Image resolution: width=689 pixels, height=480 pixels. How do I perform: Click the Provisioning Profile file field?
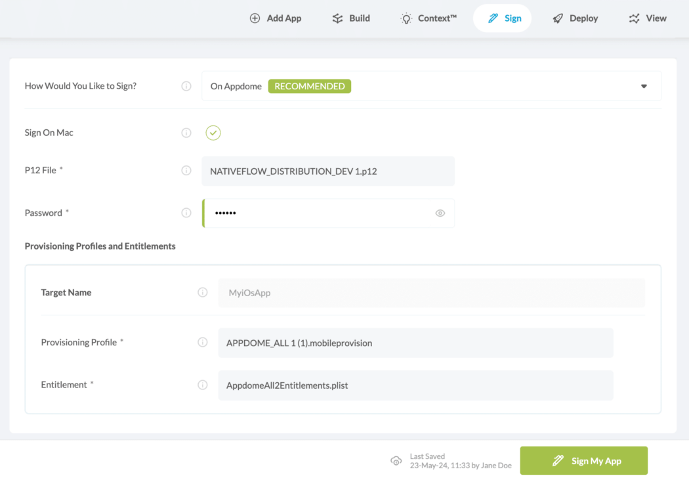415,343
